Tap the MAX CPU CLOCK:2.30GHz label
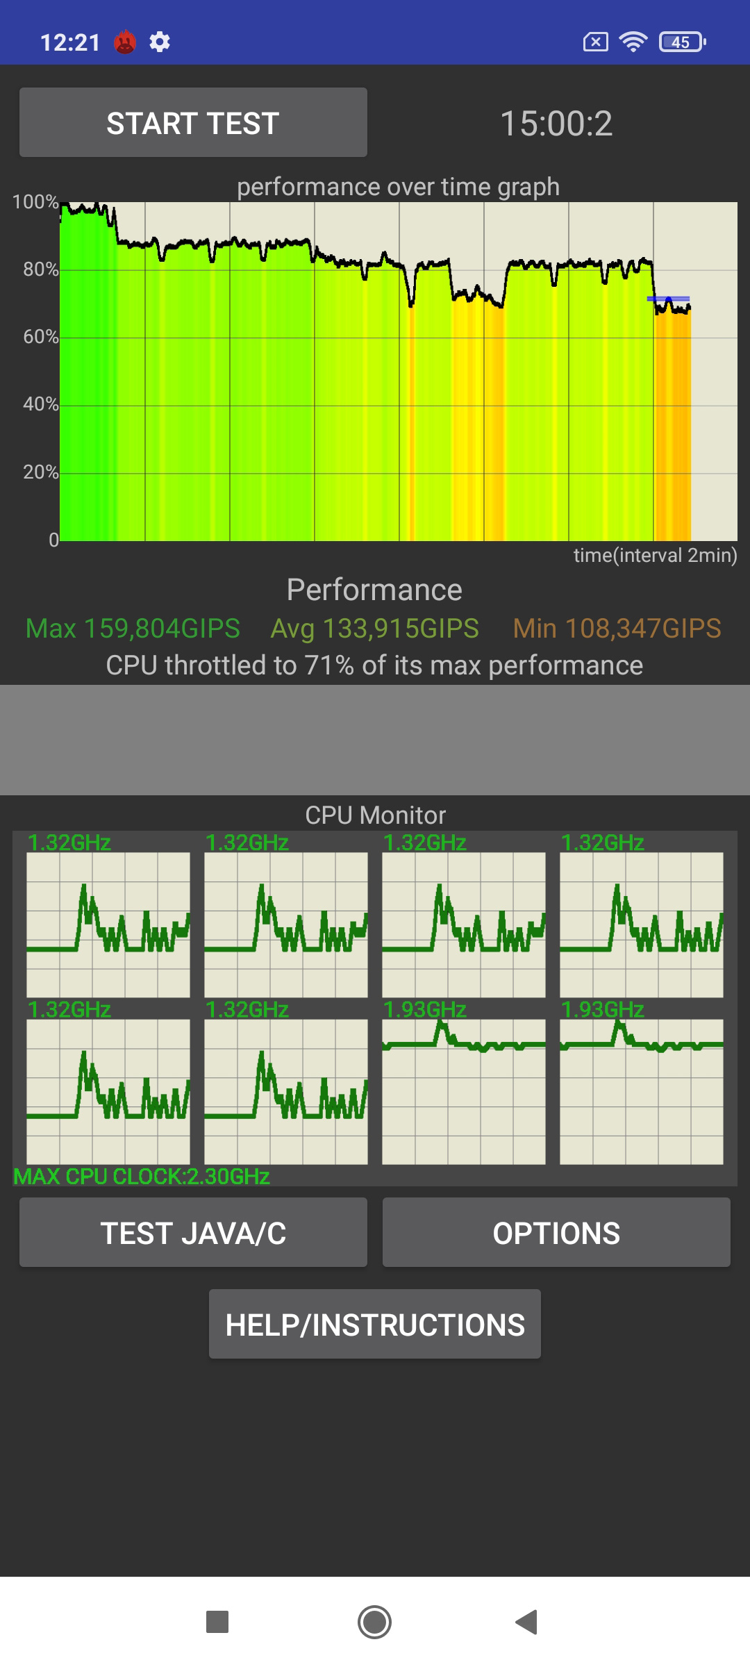The image size is (750, 1667). click(x=142, y=1177)
